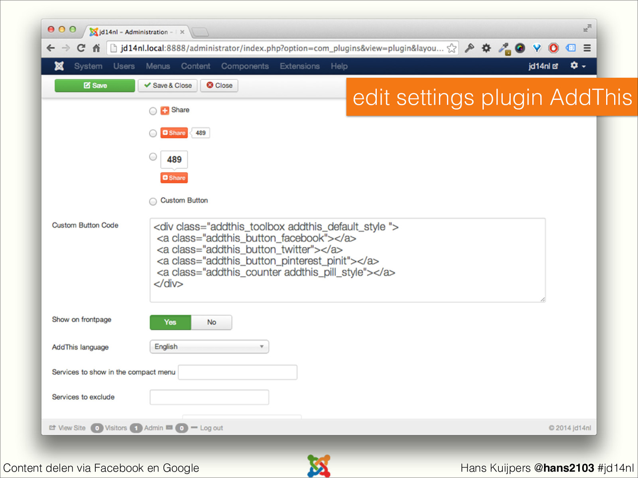
Task: Open the Menus menu
Action: 158,66
